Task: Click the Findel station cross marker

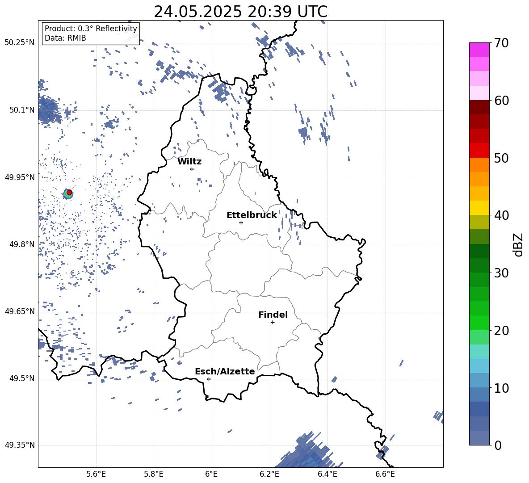Action: coord(273,323)
